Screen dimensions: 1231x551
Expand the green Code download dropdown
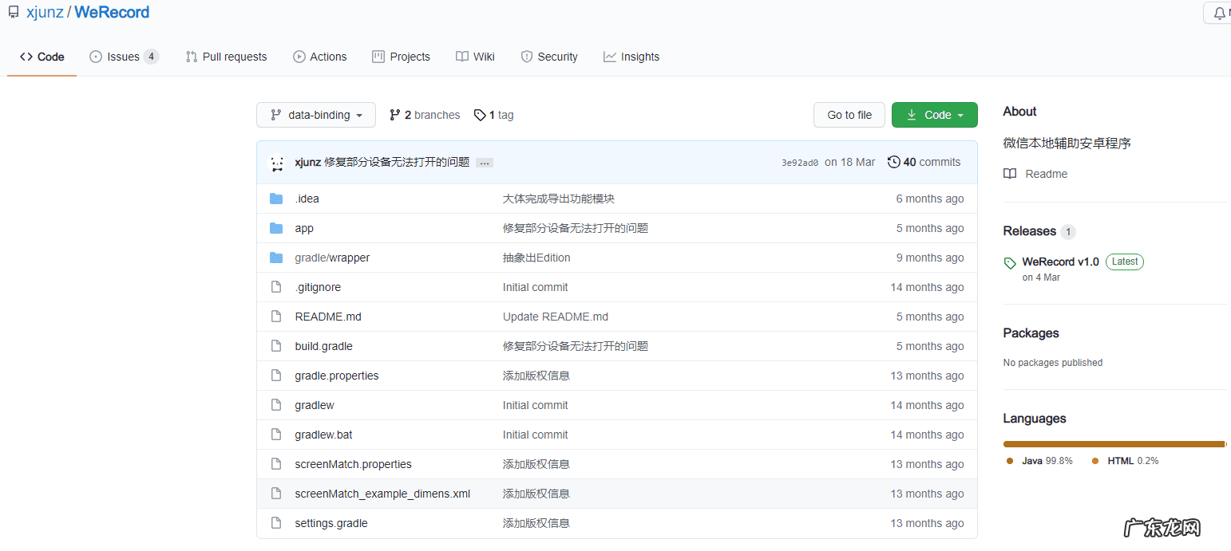pyautogui.click(x=934, y=115)
